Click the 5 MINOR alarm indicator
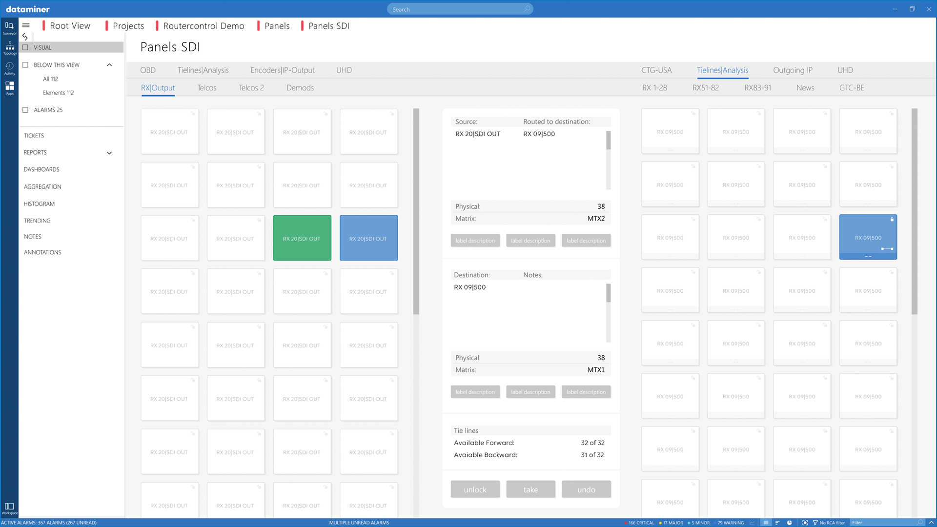 point(699,523)
